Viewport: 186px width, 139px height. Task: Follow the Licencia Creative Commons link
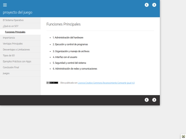coord(106,83)
